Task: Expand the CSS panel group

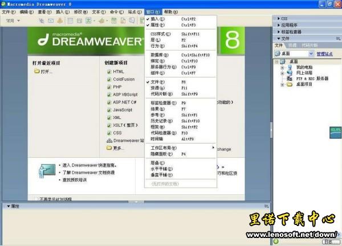Action: pyautogui.click(x=279, y=19)
